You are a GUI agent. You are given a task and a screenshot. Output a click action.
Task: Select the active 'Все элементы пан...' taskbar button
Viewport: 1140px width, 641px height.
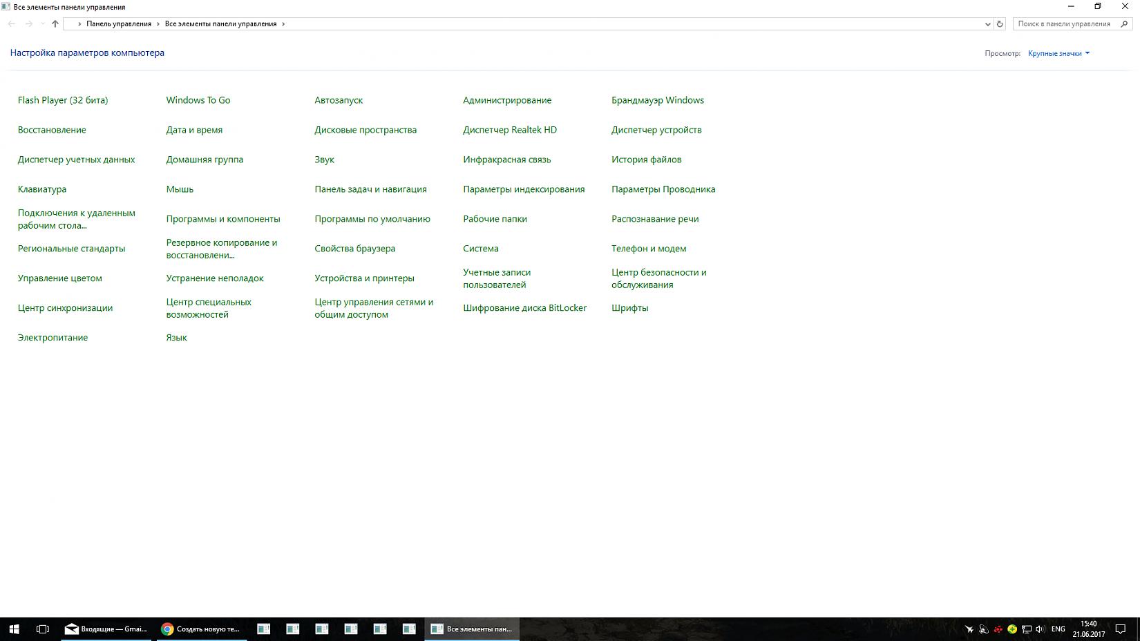coord(472,629)
